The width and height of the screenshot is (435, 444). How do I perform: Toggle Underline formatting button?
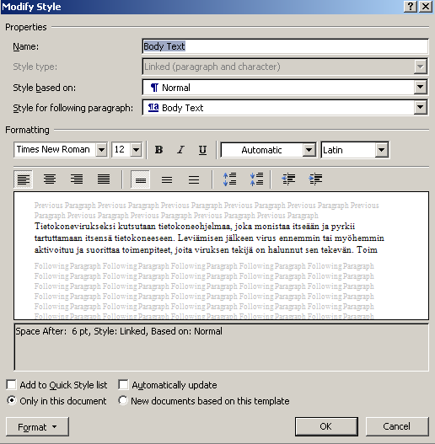point(202,150)
